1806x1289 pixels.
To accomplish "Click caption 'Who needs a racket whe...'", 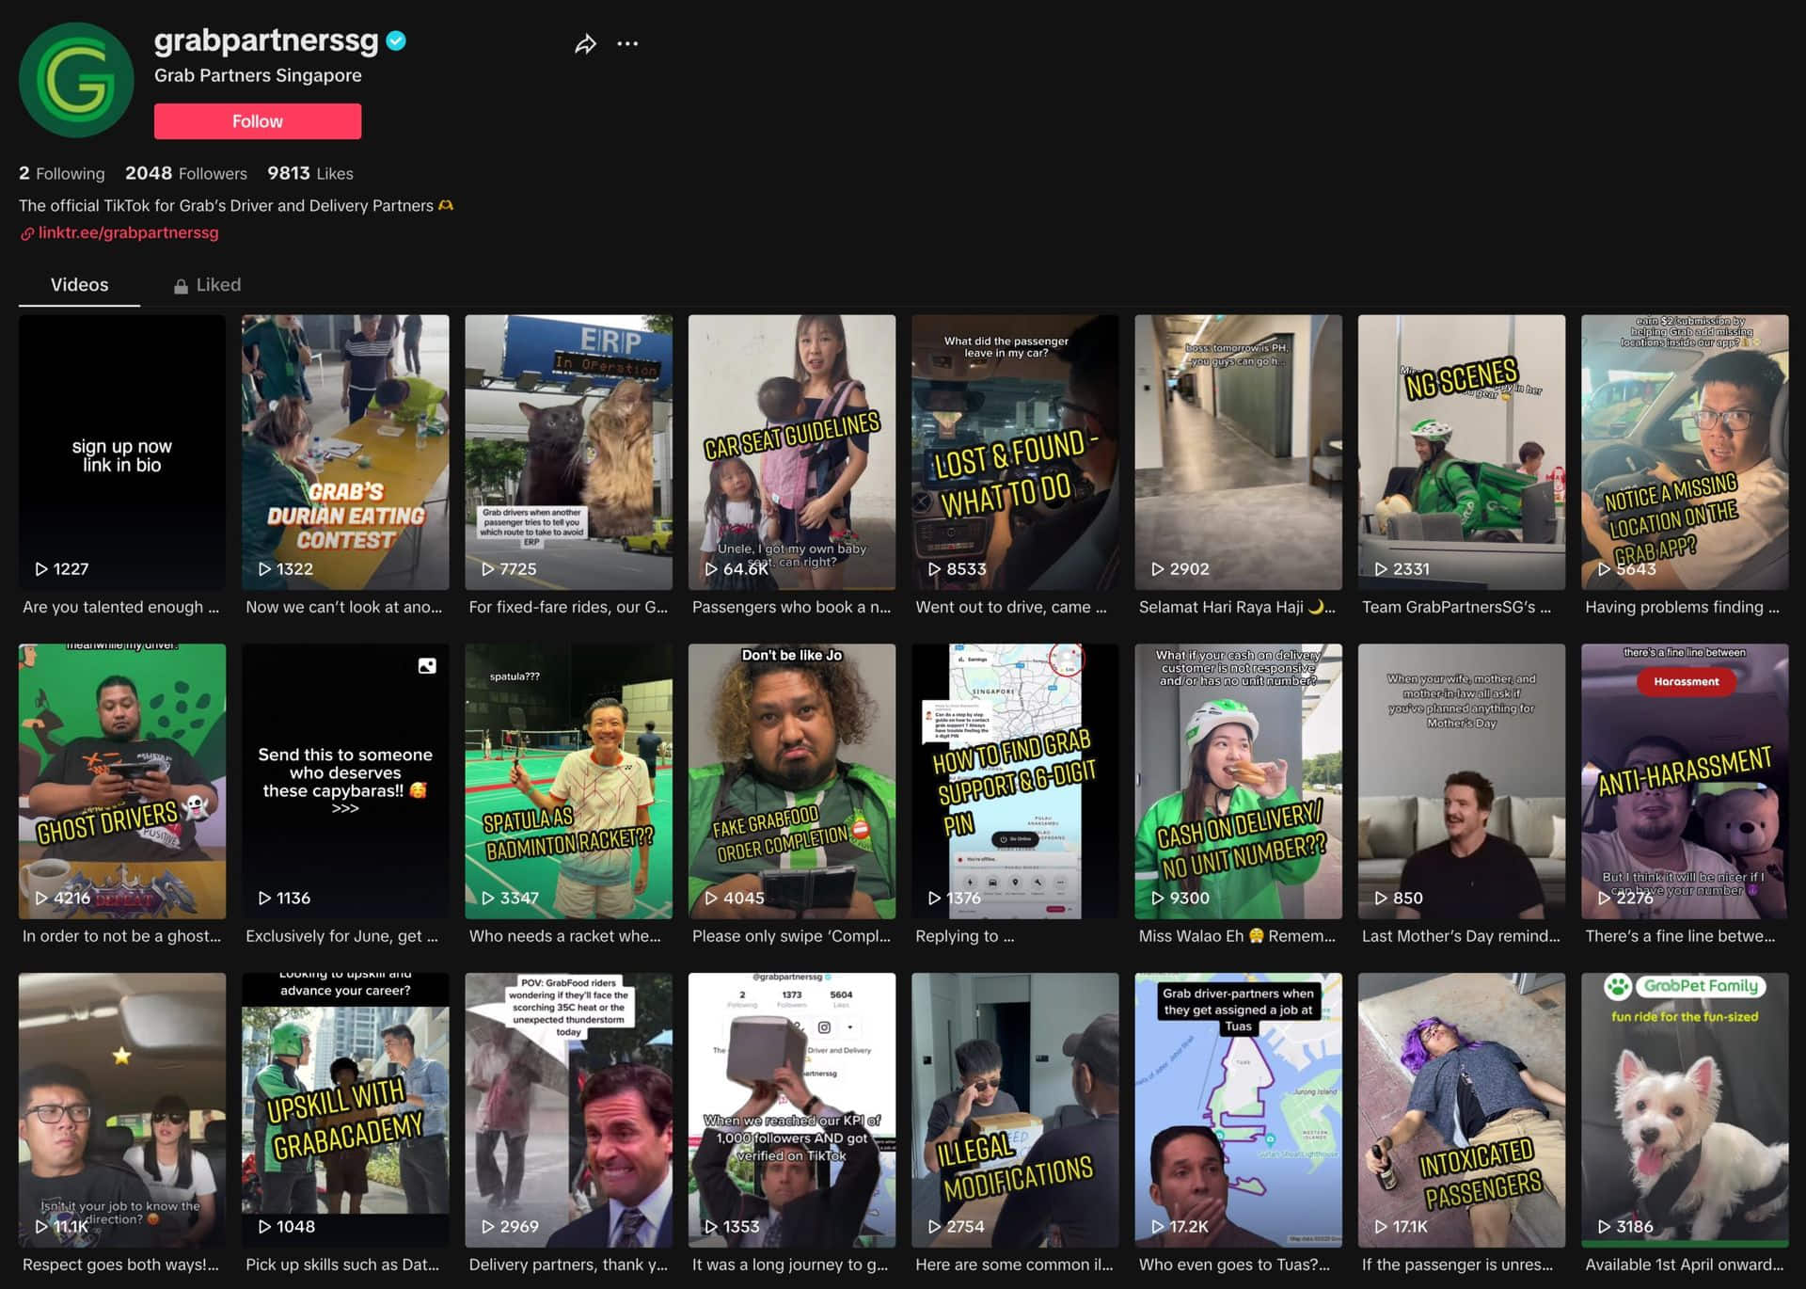I will 564,936.
